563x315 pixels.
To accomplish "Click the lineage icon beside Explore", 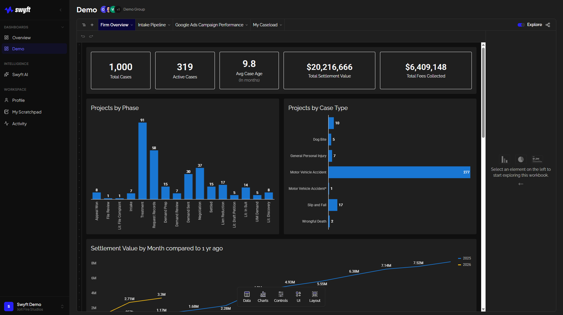I will pos(548,25).
